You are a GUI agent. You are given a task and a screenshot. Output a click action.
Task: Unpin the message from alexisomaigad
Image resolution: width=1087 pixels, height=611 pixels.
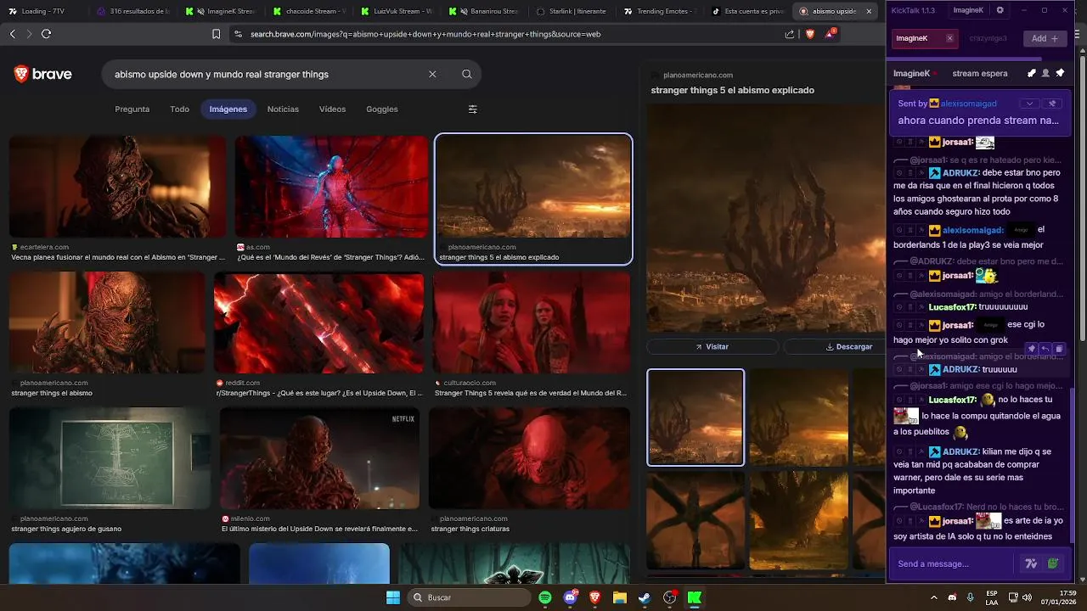[x=1052, y=104]
